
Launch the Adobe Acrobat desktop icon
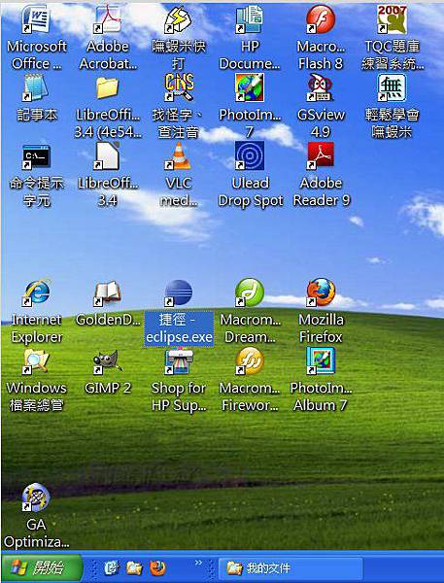point(108,19)
